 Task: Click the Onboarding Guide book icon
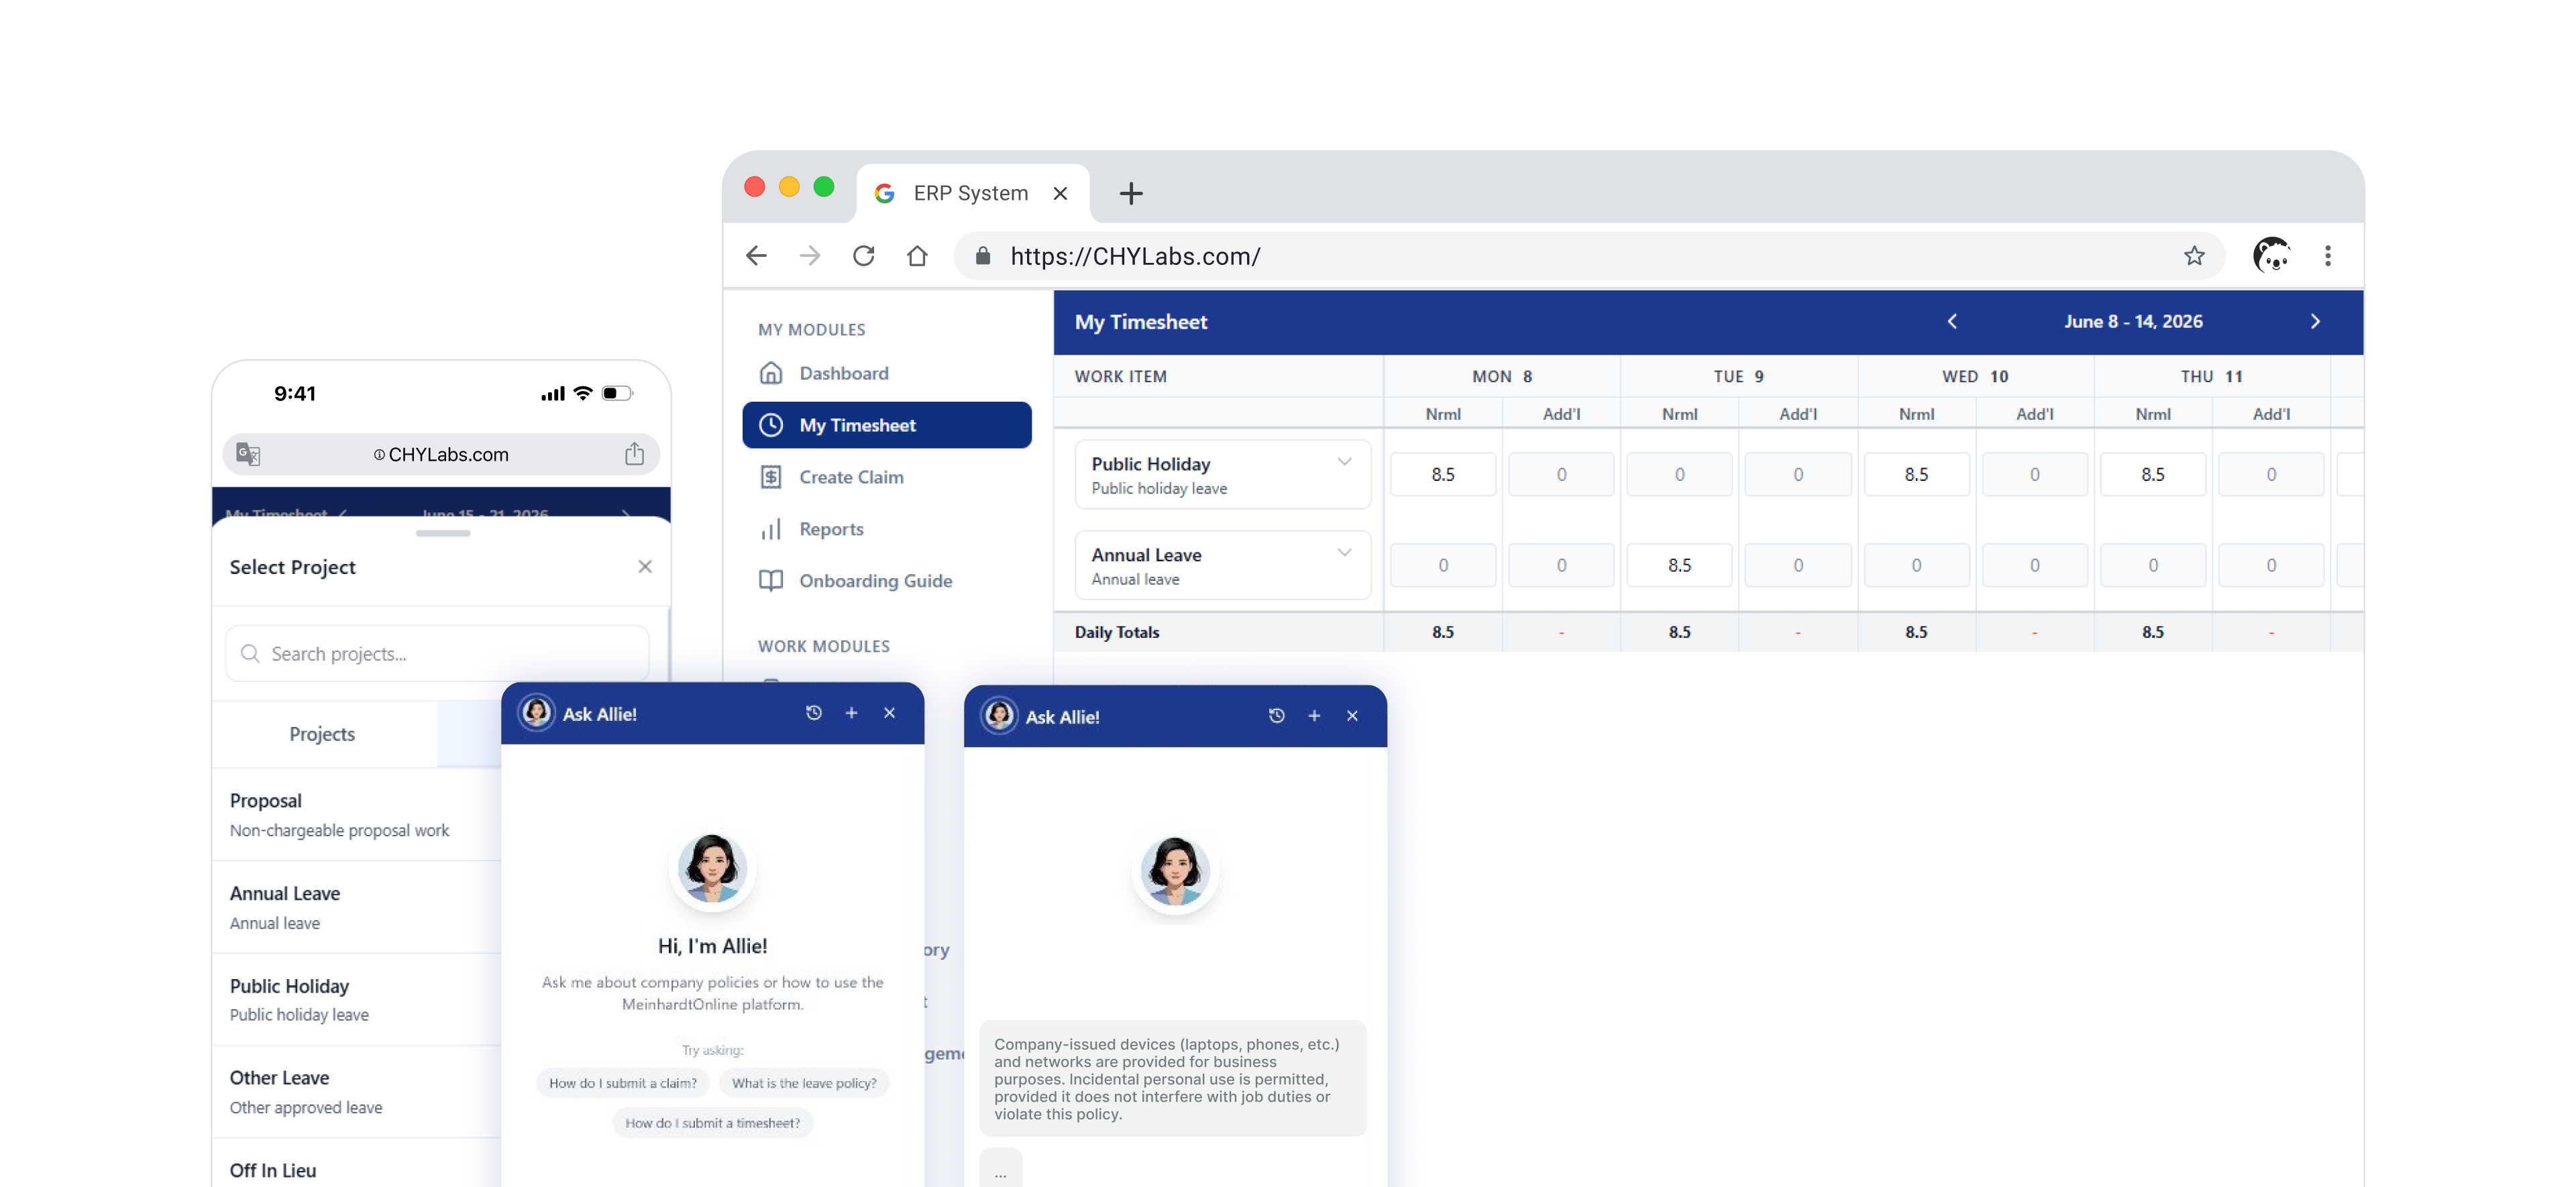[771, 581]
